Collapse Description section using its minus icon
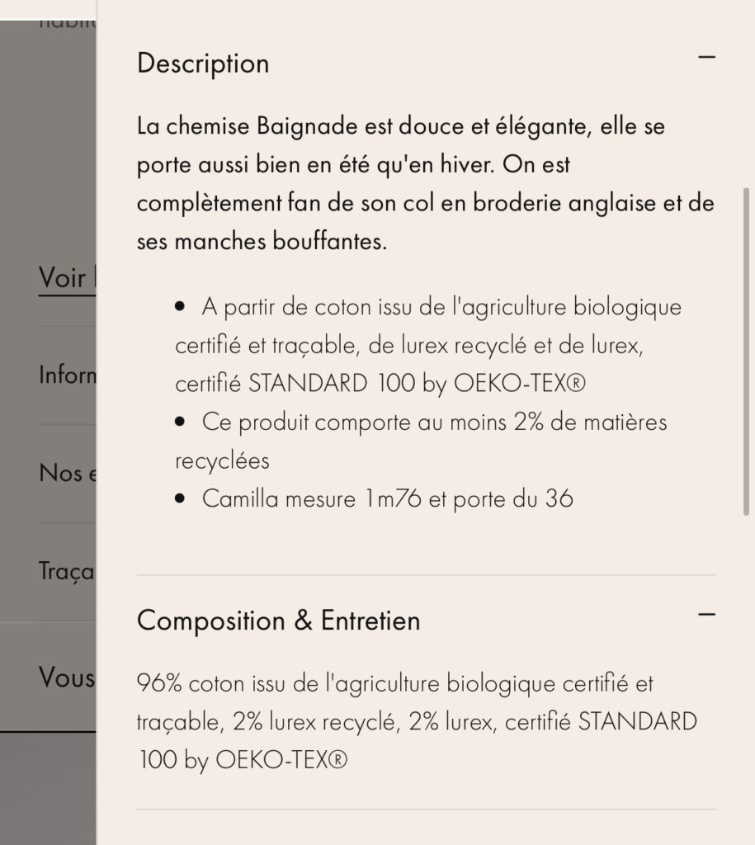Screen dimensions: 755x845 705,58
